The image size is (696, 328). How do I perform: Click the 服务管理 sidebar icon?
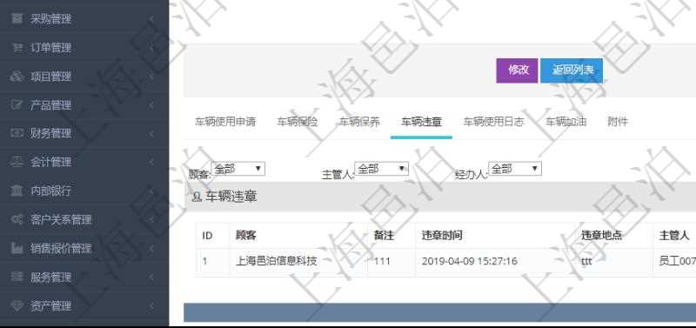(x=17, y=277)
